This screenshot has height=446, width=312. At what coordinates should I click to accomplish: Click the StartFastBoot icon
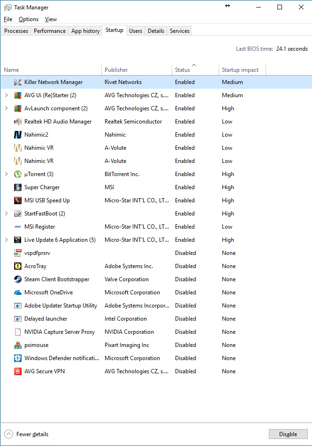click(x=18, y=213)
